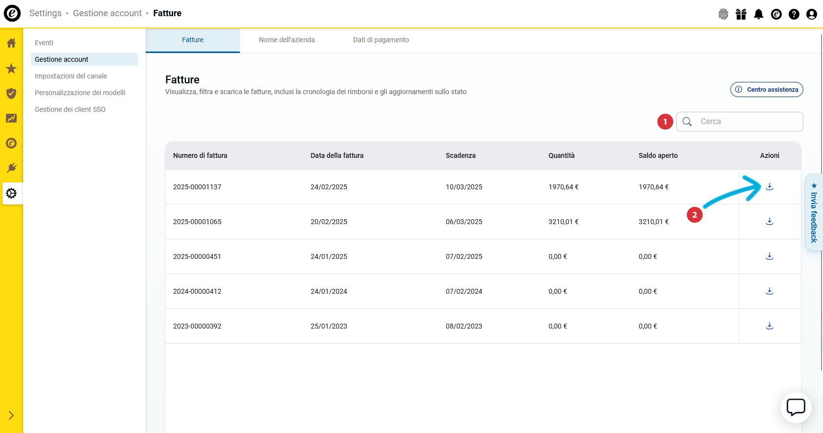The image size is (823, 433).
Task: Go to home in left sidebar
Action: (11, 43)
